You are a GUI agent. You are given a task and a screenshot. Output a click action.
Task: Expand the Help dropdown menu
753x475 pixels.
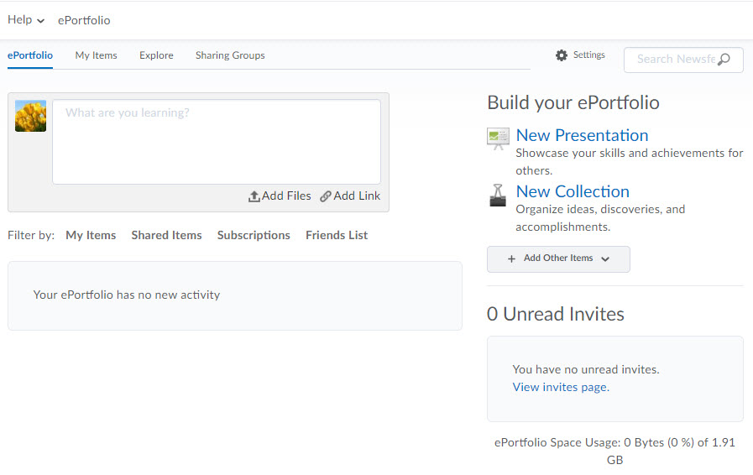[x=26, y=20]
